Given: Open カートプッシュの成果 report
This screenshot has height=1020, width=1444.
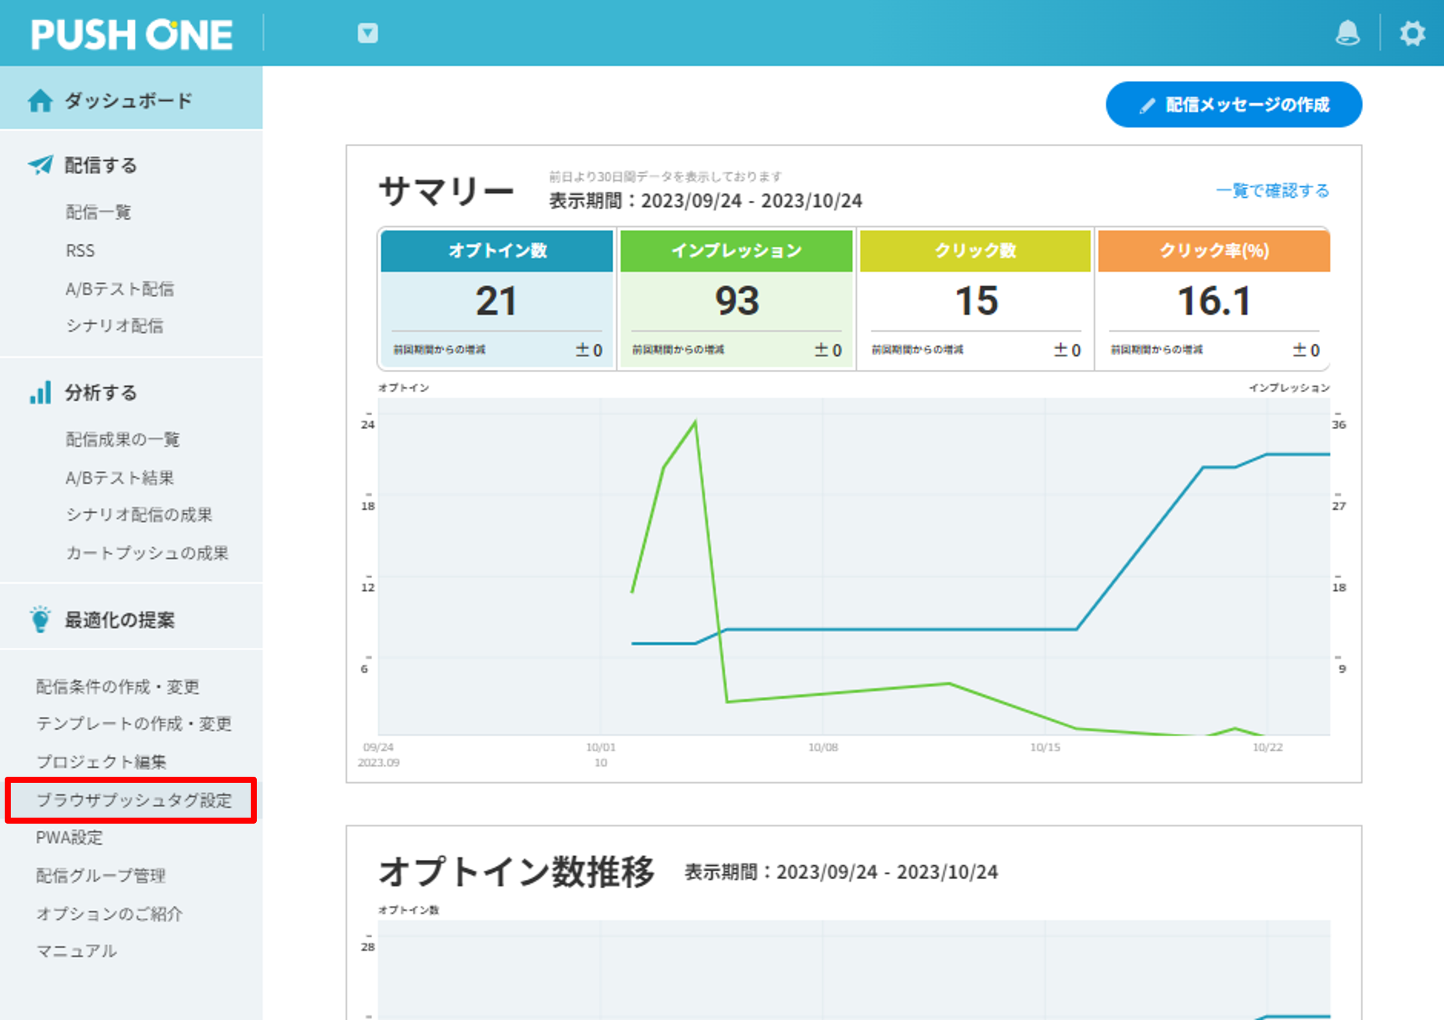Looking at the screenshot, I should click(x=147, y=553).
